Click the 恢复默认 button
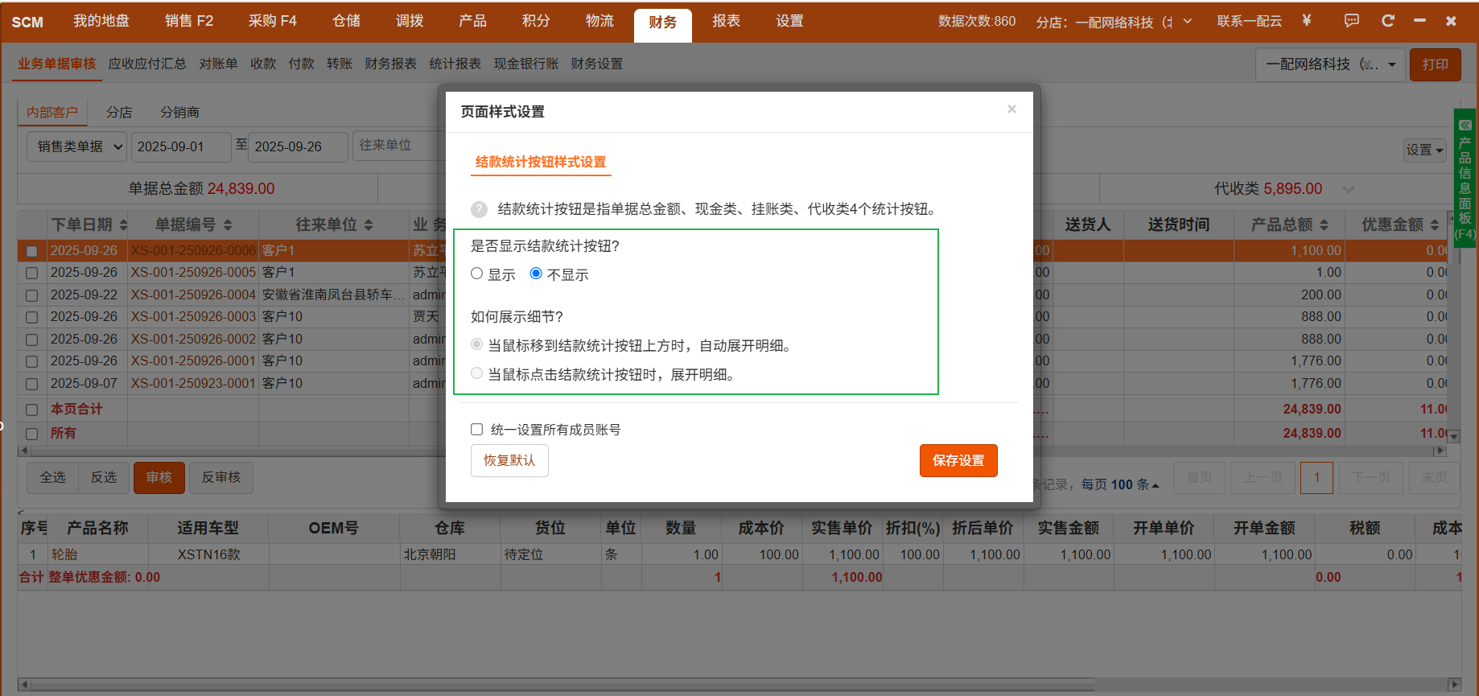Screen dimensions: 1479x696 click(509, 460)
